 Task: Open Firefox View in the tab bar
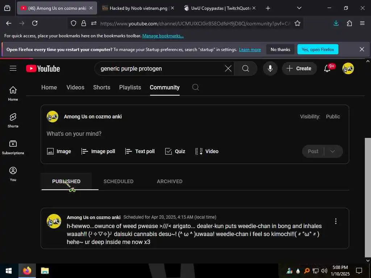coord(7,8)
